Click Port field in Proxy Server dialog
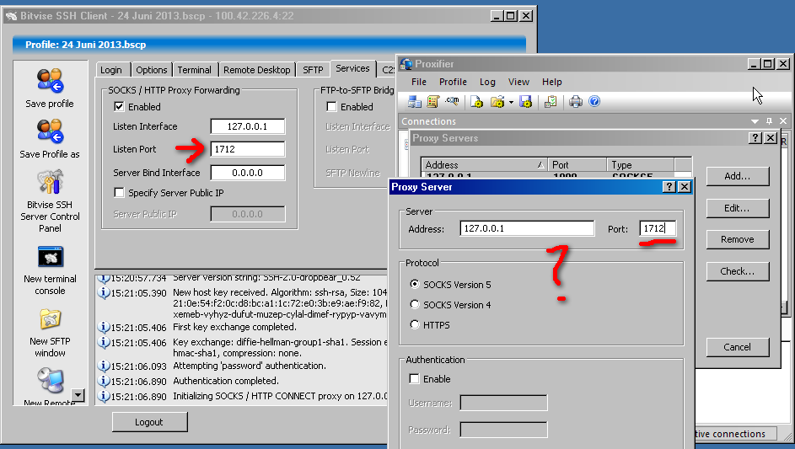This screenshot has height=449, width=795. click(x=657, y=228)
